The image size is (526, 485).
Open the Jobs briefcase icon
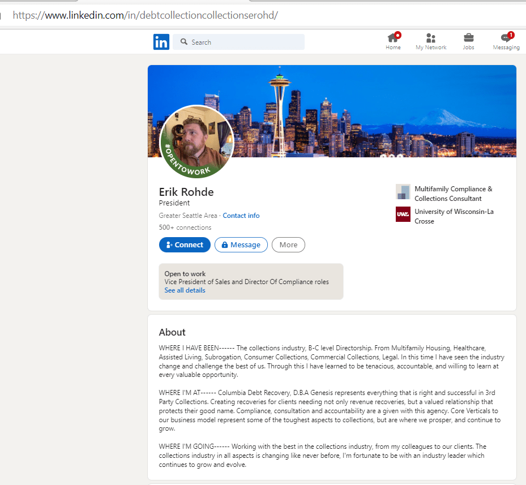tap(468, 38)
